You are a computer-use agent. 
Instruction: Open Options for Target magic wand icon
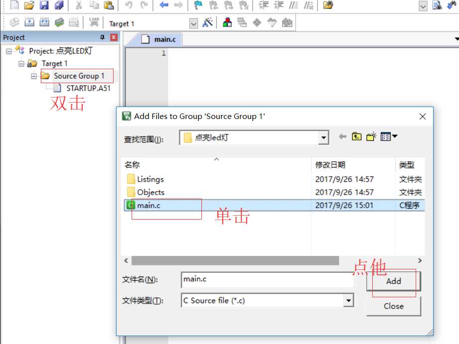[x=207, y=22]
